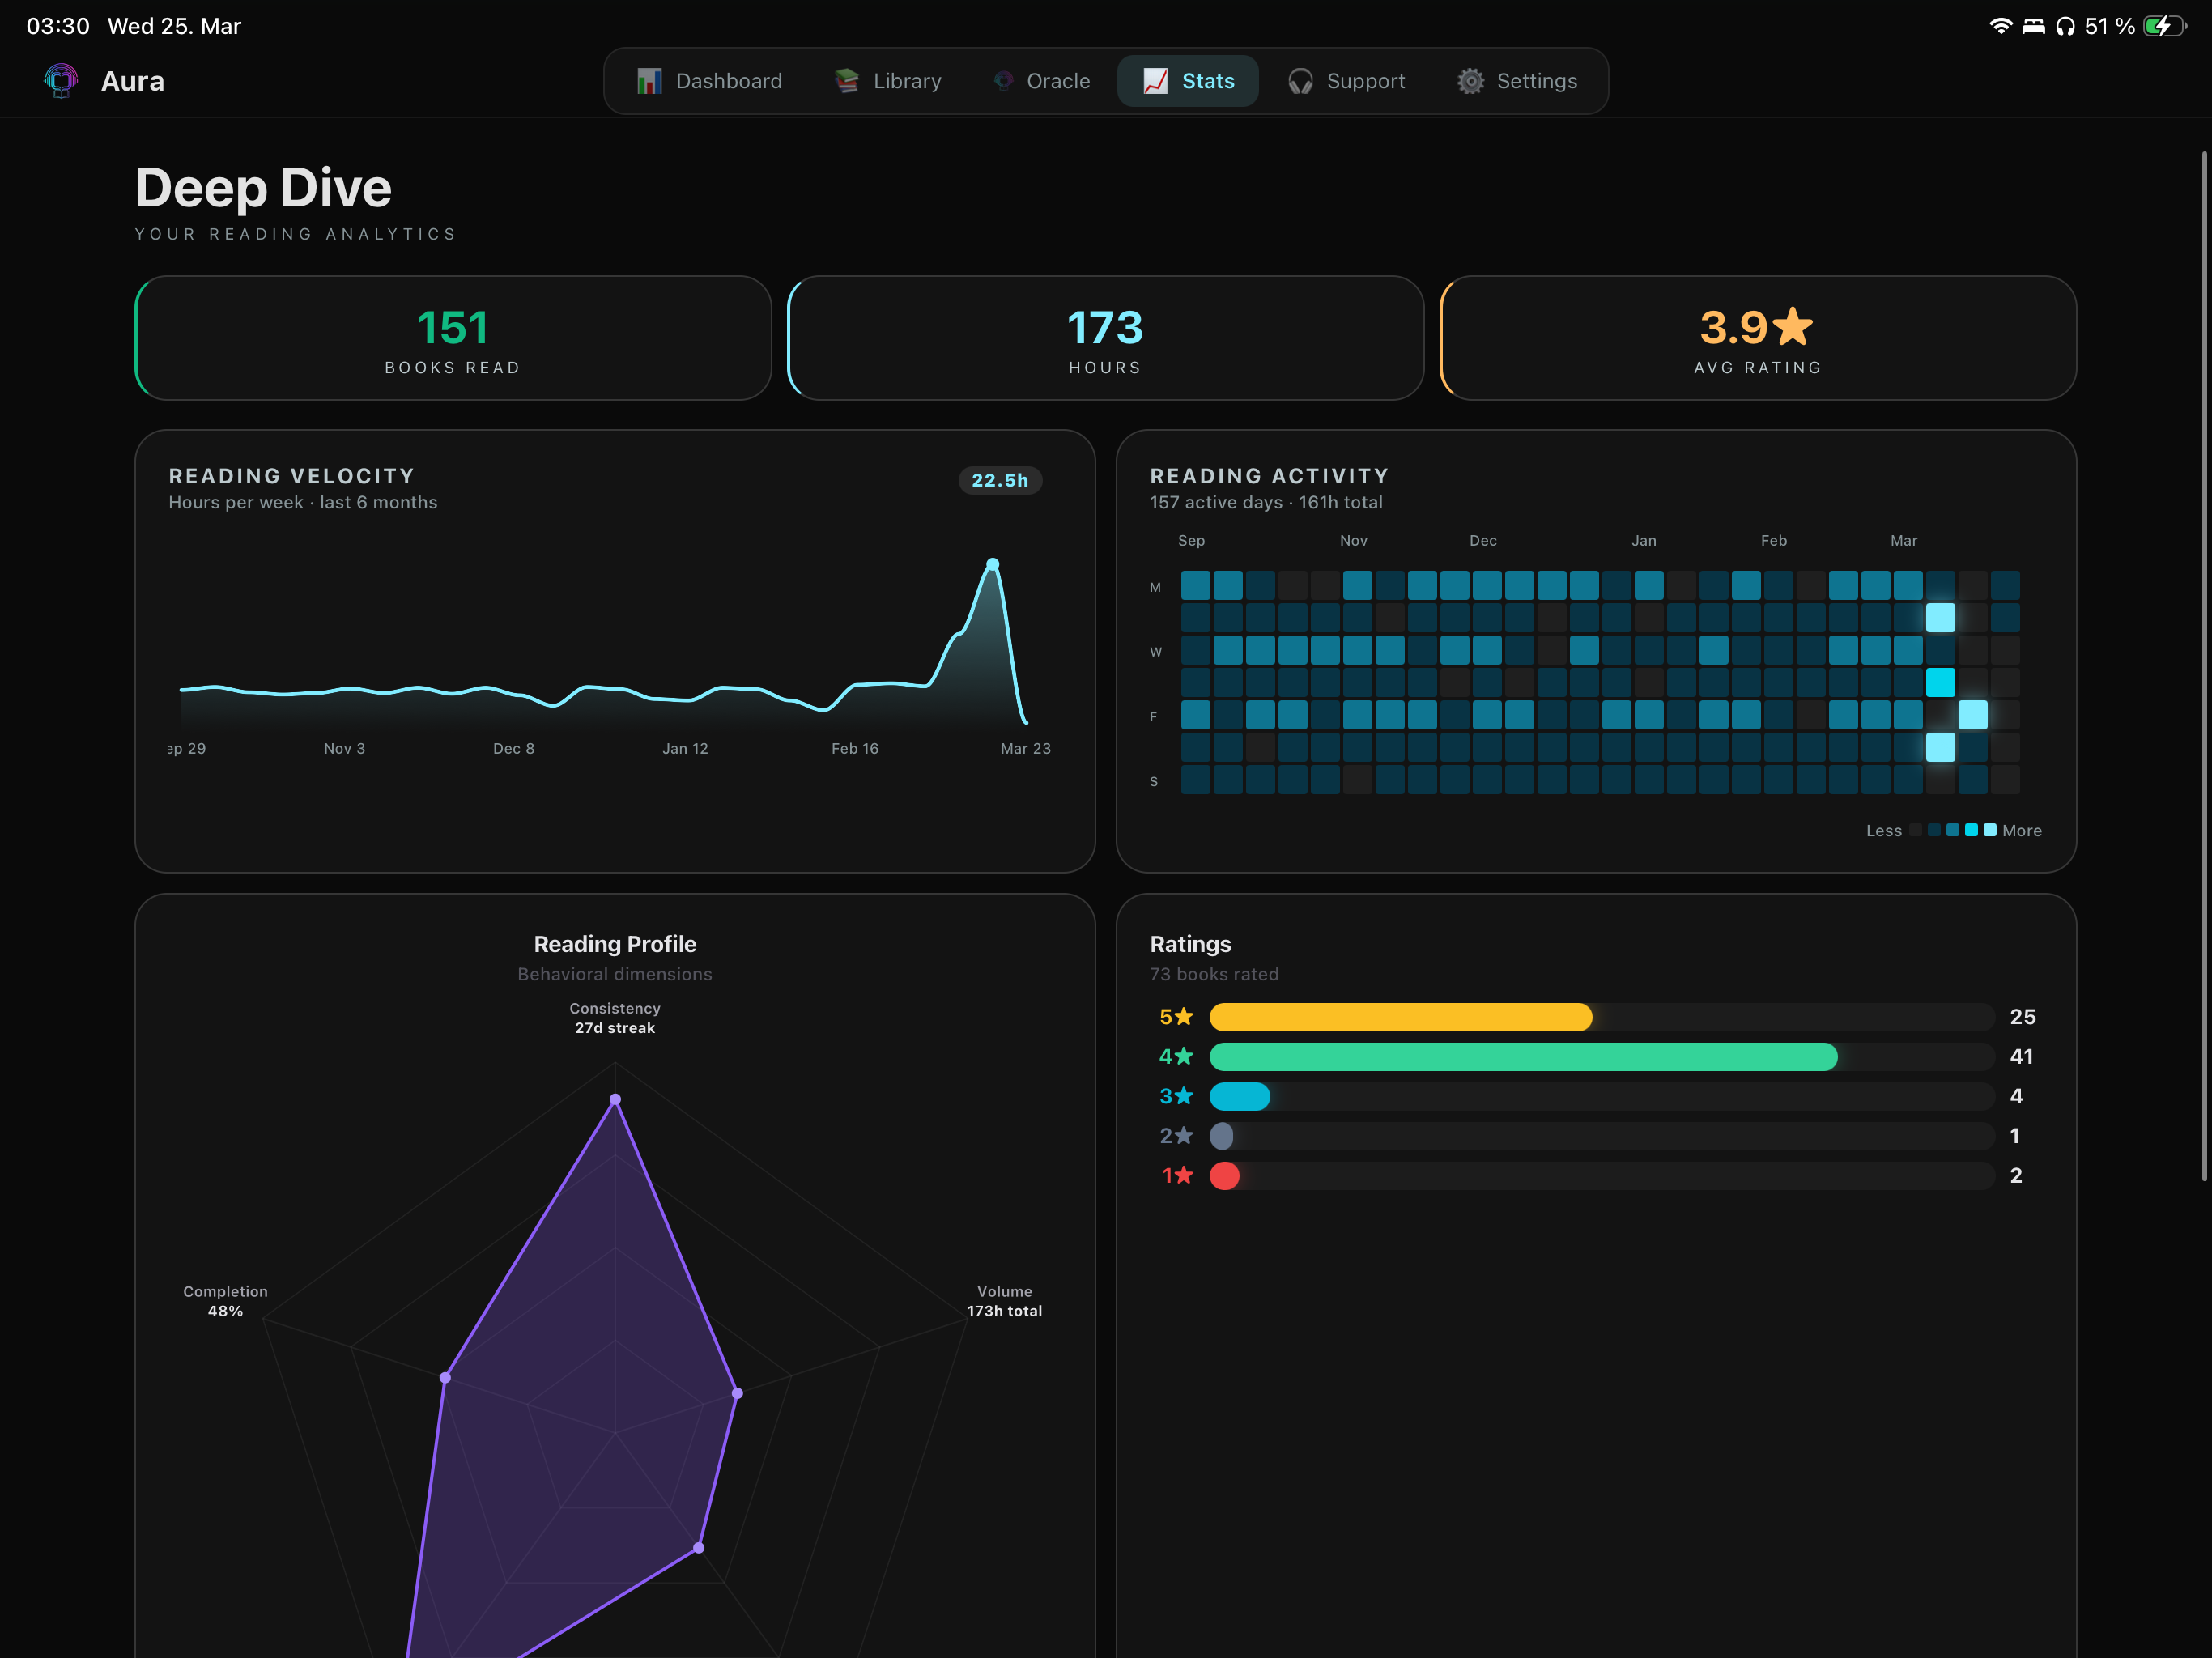Tap the 5-star count "25"
Screen dimensions: 2212x1658
click(x=2023, y=1017)
